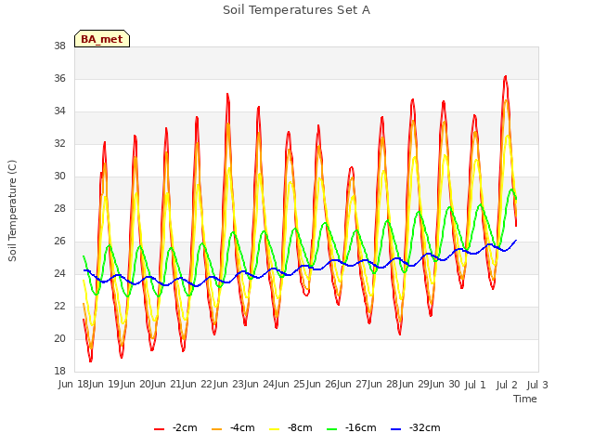Viewport: 594px width, 446px height.
Task: Click the 28 y-axis tick label
Action: (59, 209)
